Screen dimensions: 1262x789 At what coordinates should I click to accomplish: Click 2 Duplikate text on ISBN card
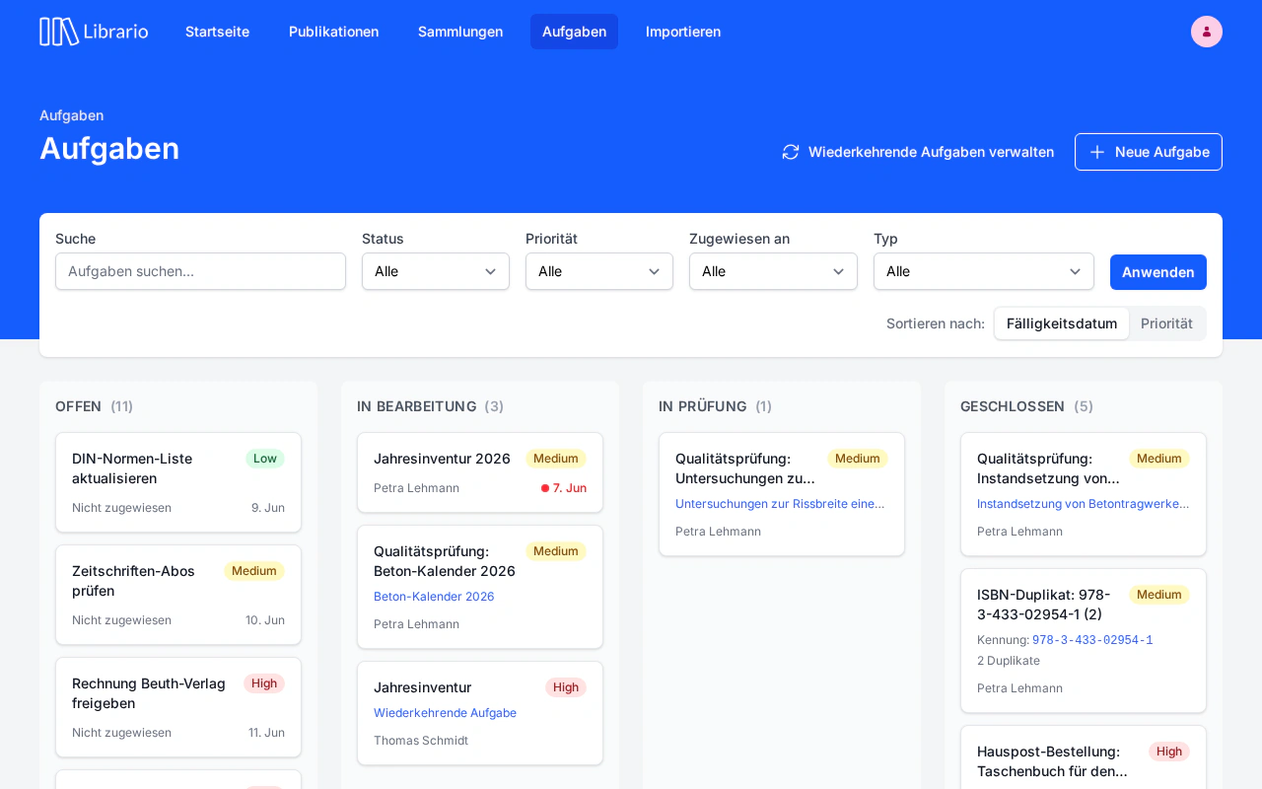coord(1009,661)
